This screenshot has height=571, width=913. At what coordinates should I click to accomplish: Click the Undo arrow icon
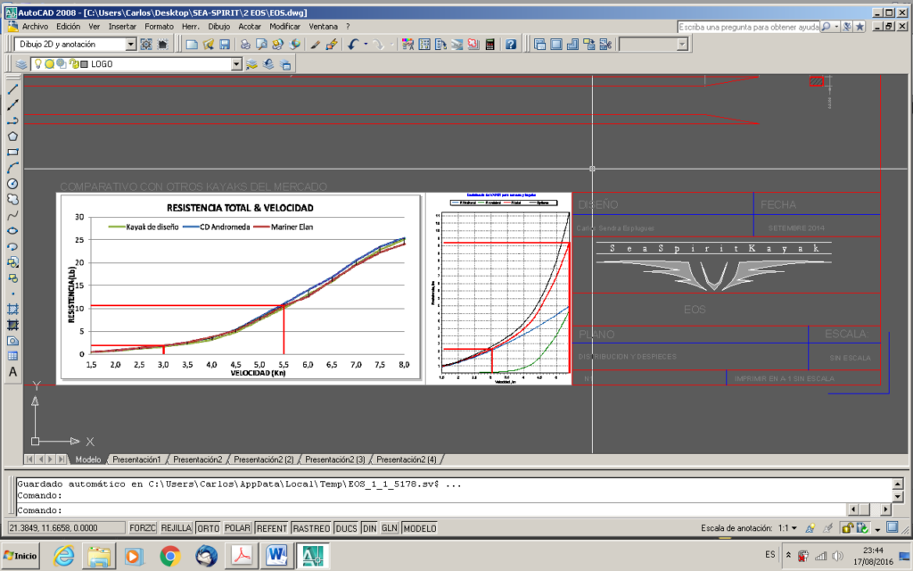point(354,45)
